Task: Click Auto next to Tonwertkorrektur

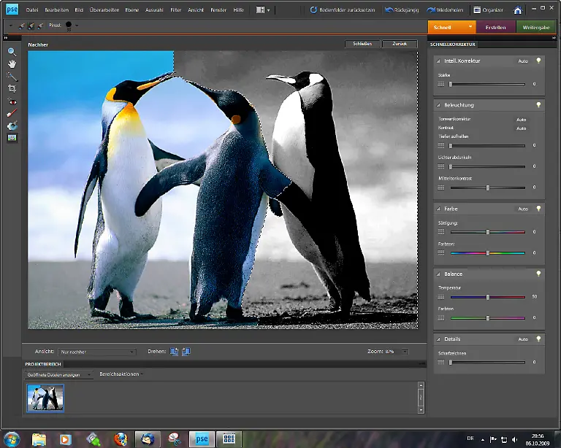Action: (521, 119)
